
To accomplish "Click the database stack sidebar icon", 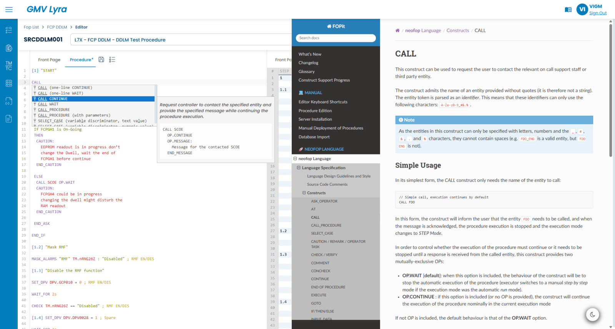I will pyautogui.click(x=9, y=83).
